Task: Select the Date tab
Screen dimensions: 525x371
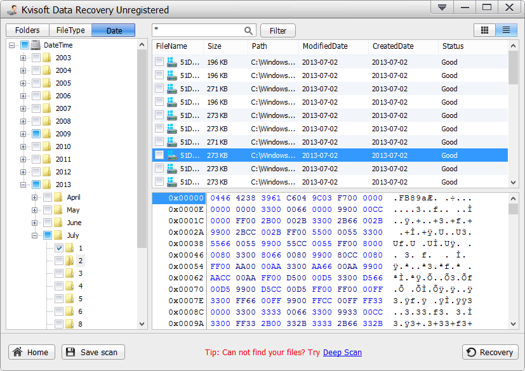Action: 114,30
